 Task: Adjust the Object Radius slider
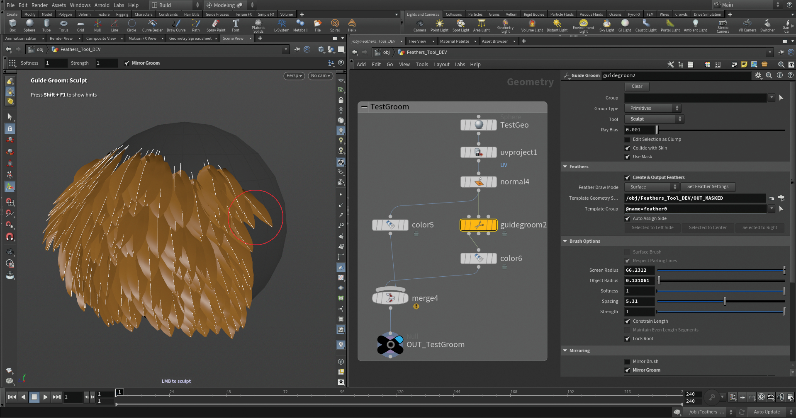click(x=721, y=281)
